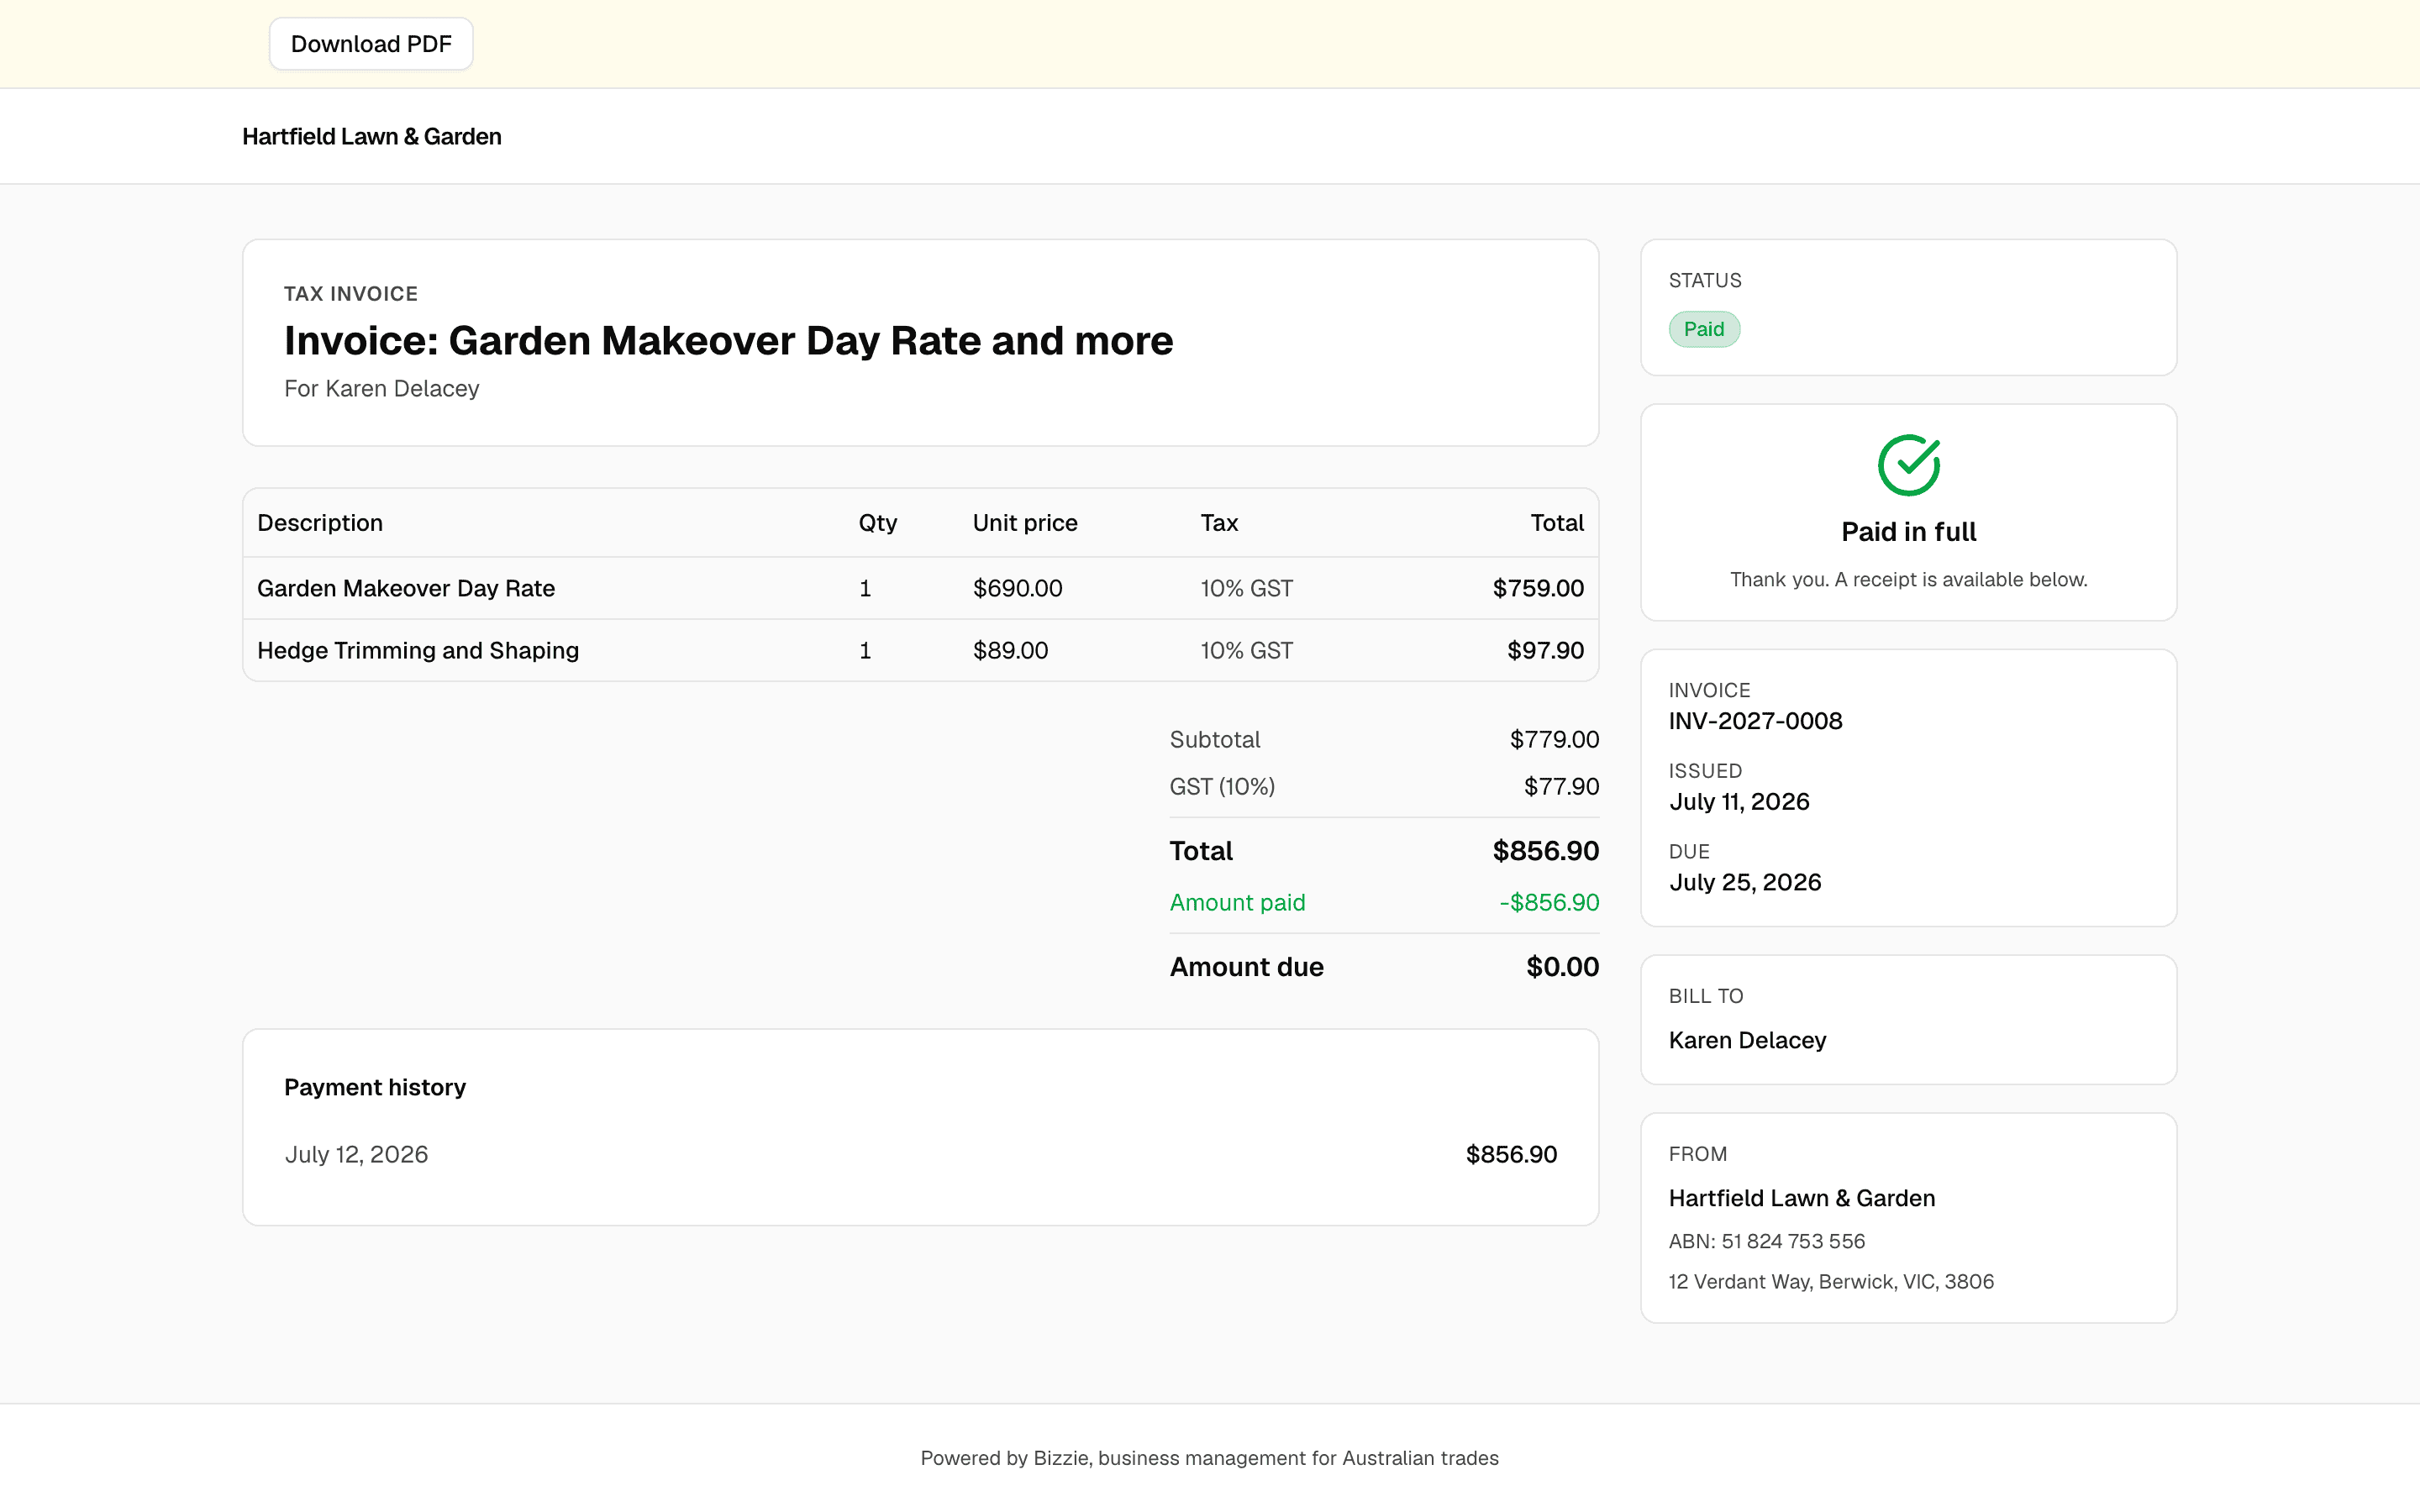2420x1512 pixels.
Task: Click the Hartfield Lawn & Garden header name
Action: [372, 136]
